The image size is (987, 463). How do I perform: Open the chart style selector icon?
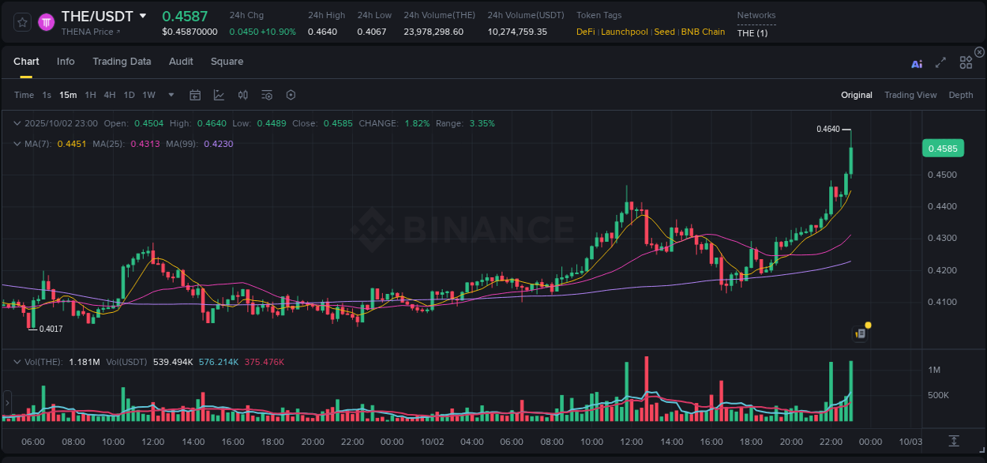(x=219, y=95)
